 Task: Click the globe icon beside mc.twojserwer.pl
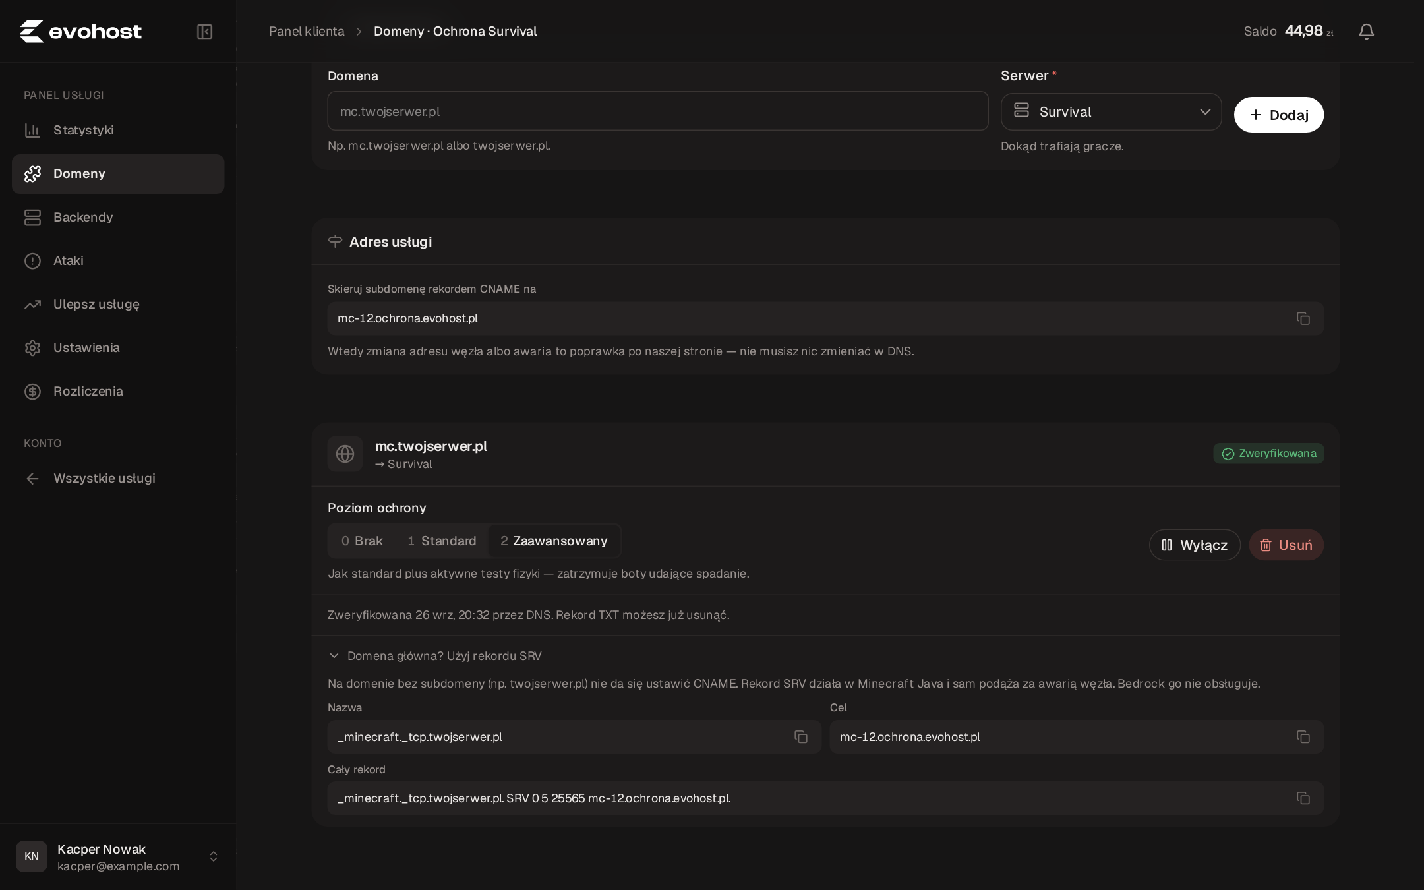point(345,454)
